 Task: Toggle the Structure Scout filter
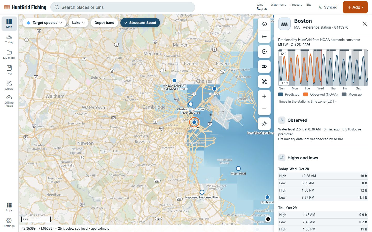[140, 23]
